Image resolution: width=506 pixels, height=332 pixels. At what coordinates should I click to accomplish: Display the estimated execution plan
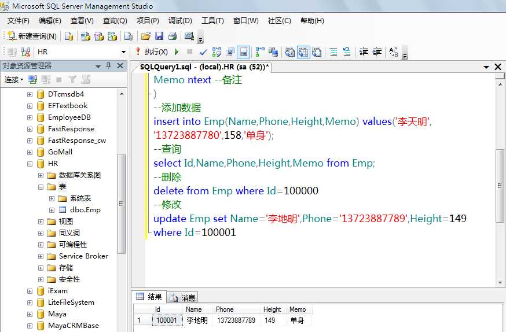click(x=217, y=52)
